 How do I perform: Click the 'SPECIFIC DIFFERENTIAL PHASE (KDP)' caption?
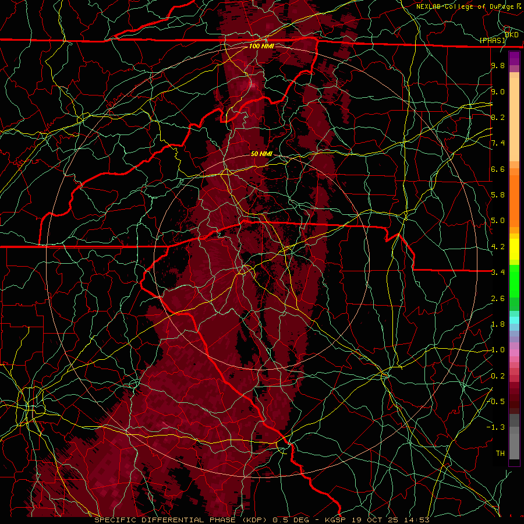click(x=180, y=520)
